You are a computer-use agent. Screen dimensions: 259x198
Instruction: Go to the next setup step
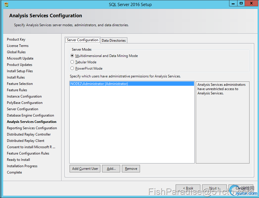(x=214, y=188)
